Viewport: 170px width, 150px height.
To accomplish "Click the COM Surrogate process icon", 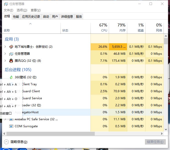I will click(x=11, y=126).
